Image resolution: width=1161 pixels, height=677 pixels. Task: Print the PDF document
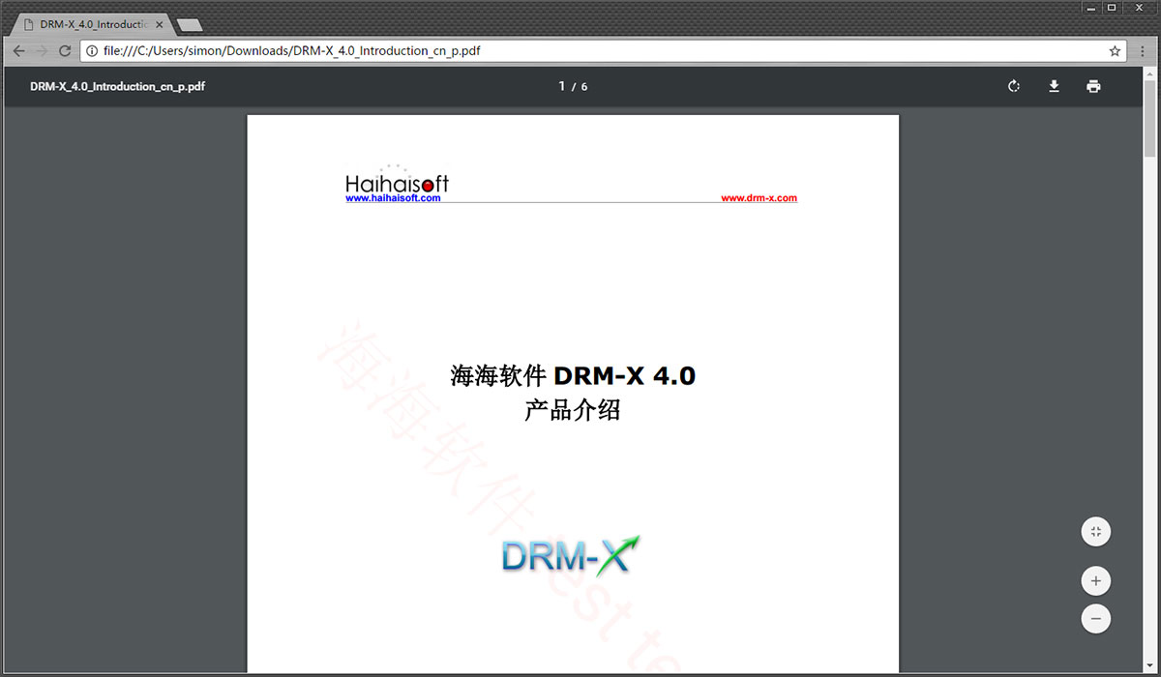1093,86
